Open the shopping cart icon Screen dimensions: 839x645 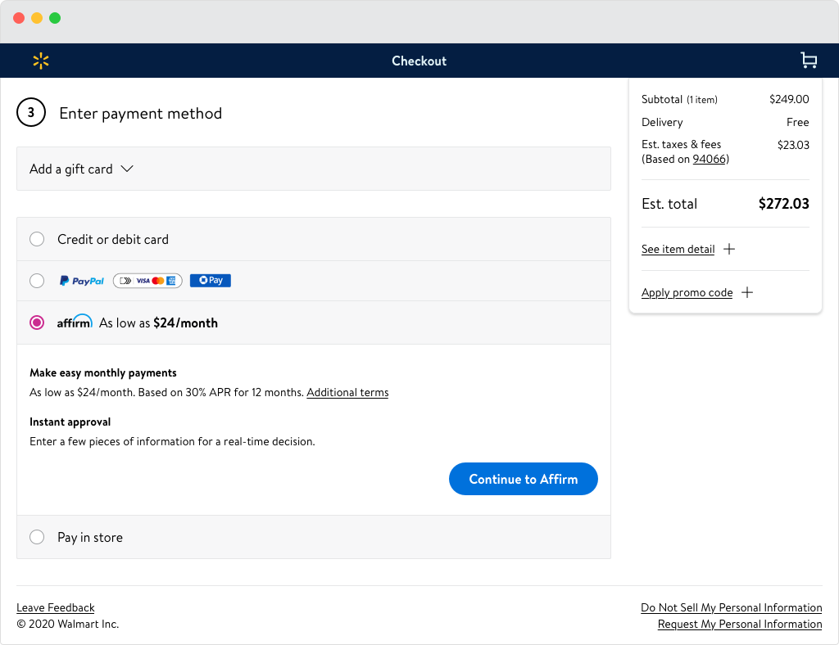point(809,61)
